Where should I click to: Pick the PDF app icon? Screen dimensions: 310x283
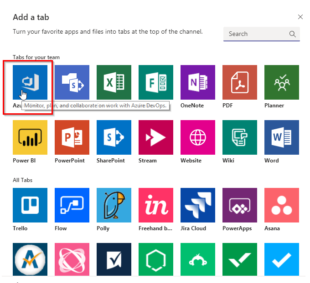coord(240,82)
